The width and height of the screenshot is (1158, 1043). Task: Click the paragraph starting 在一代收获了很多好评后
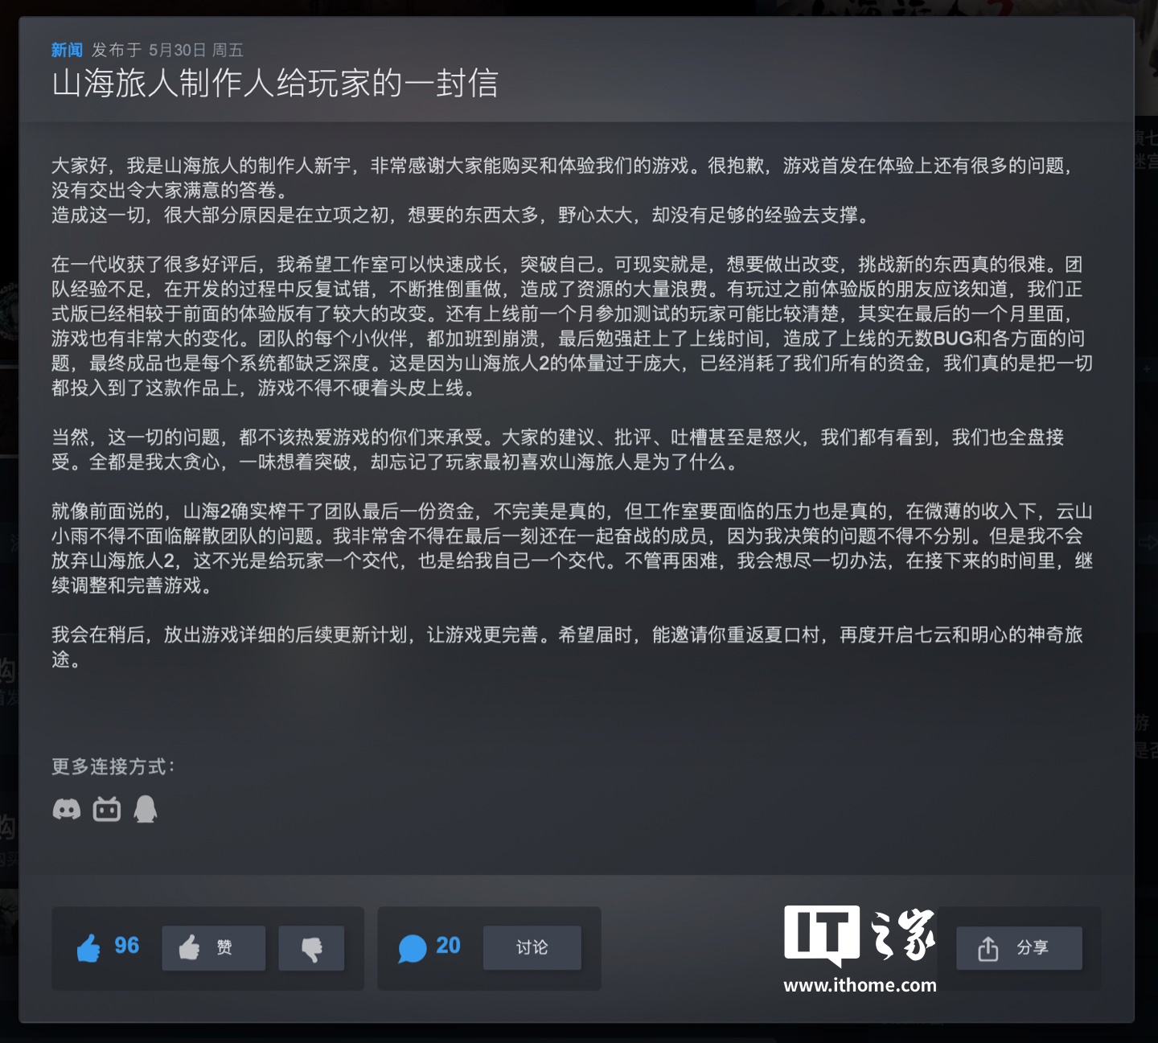[572, 326]
